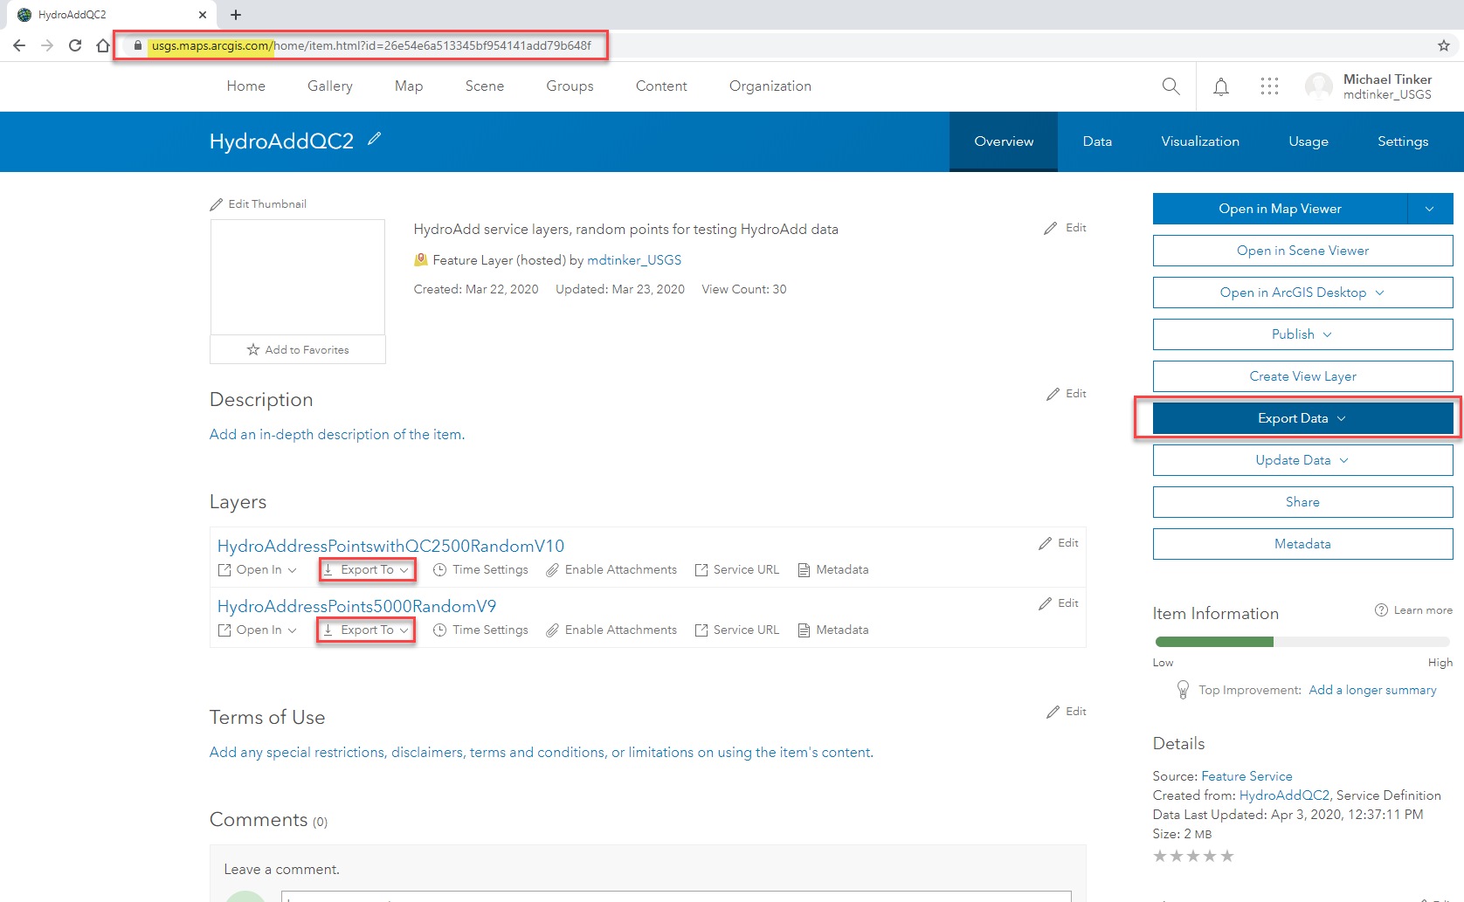Open the Gallery menu item
The image size is (1464, 902).
pyautogui.click(x=330, y=86)
